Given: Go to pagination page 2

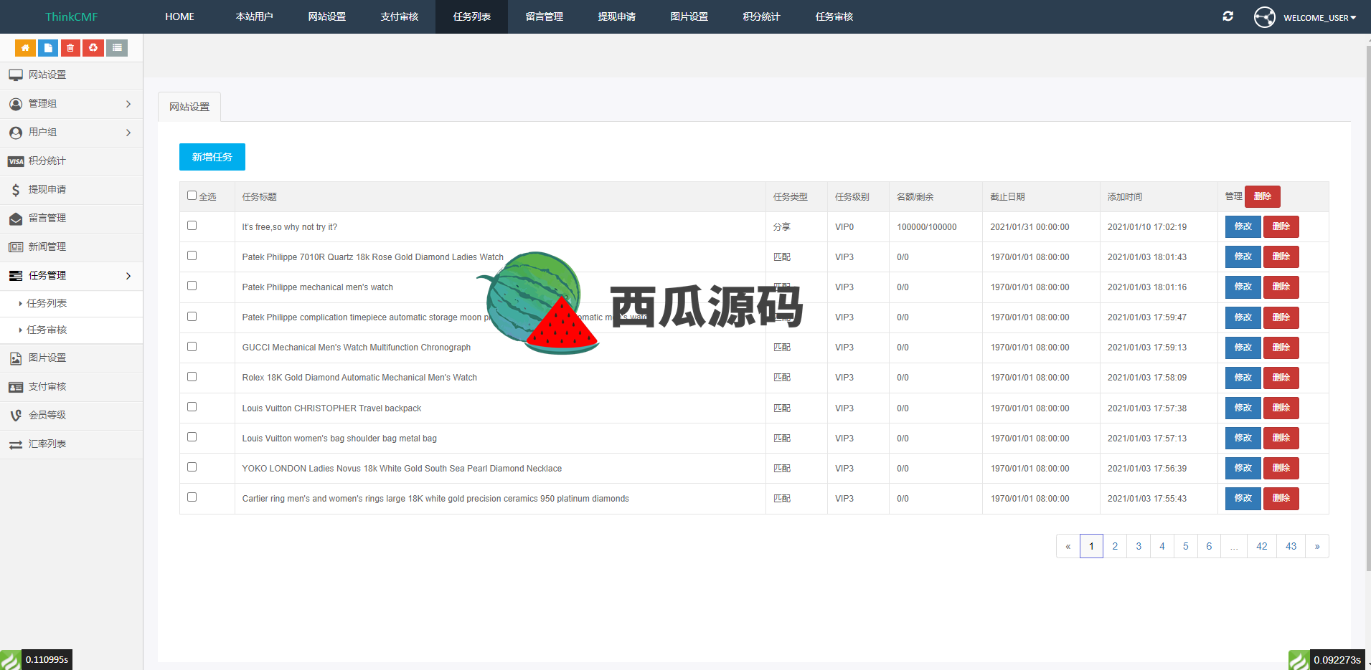Looking at the screenshot, I should coord(1115,546).
